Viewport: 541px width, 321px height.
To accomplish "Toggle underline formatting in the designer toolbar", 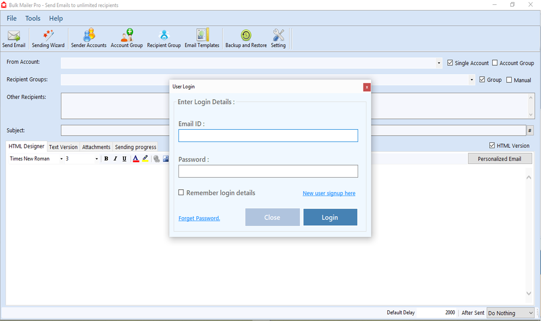I will (x=124, y=159).
